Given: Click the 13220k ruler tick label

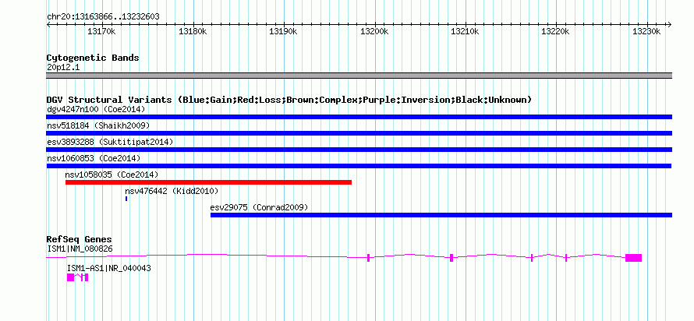Looking at the screenshot, I should coord(555,31).
